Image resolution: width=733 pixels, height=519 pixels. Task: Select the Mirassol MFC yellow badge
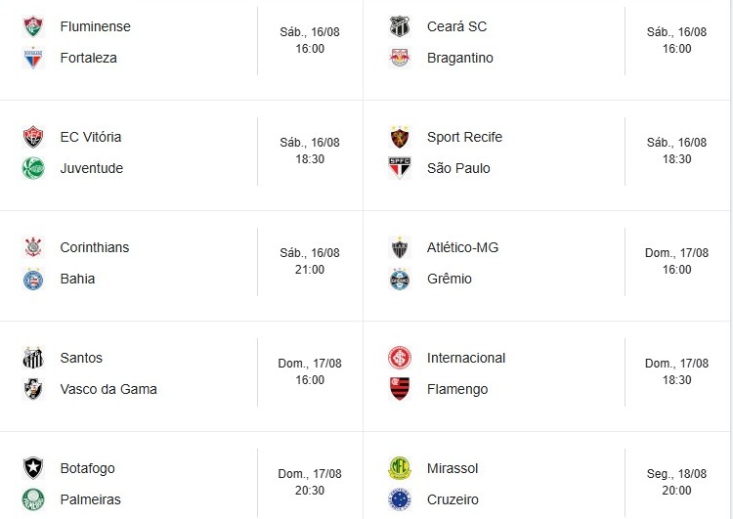(x=400, y=468)
